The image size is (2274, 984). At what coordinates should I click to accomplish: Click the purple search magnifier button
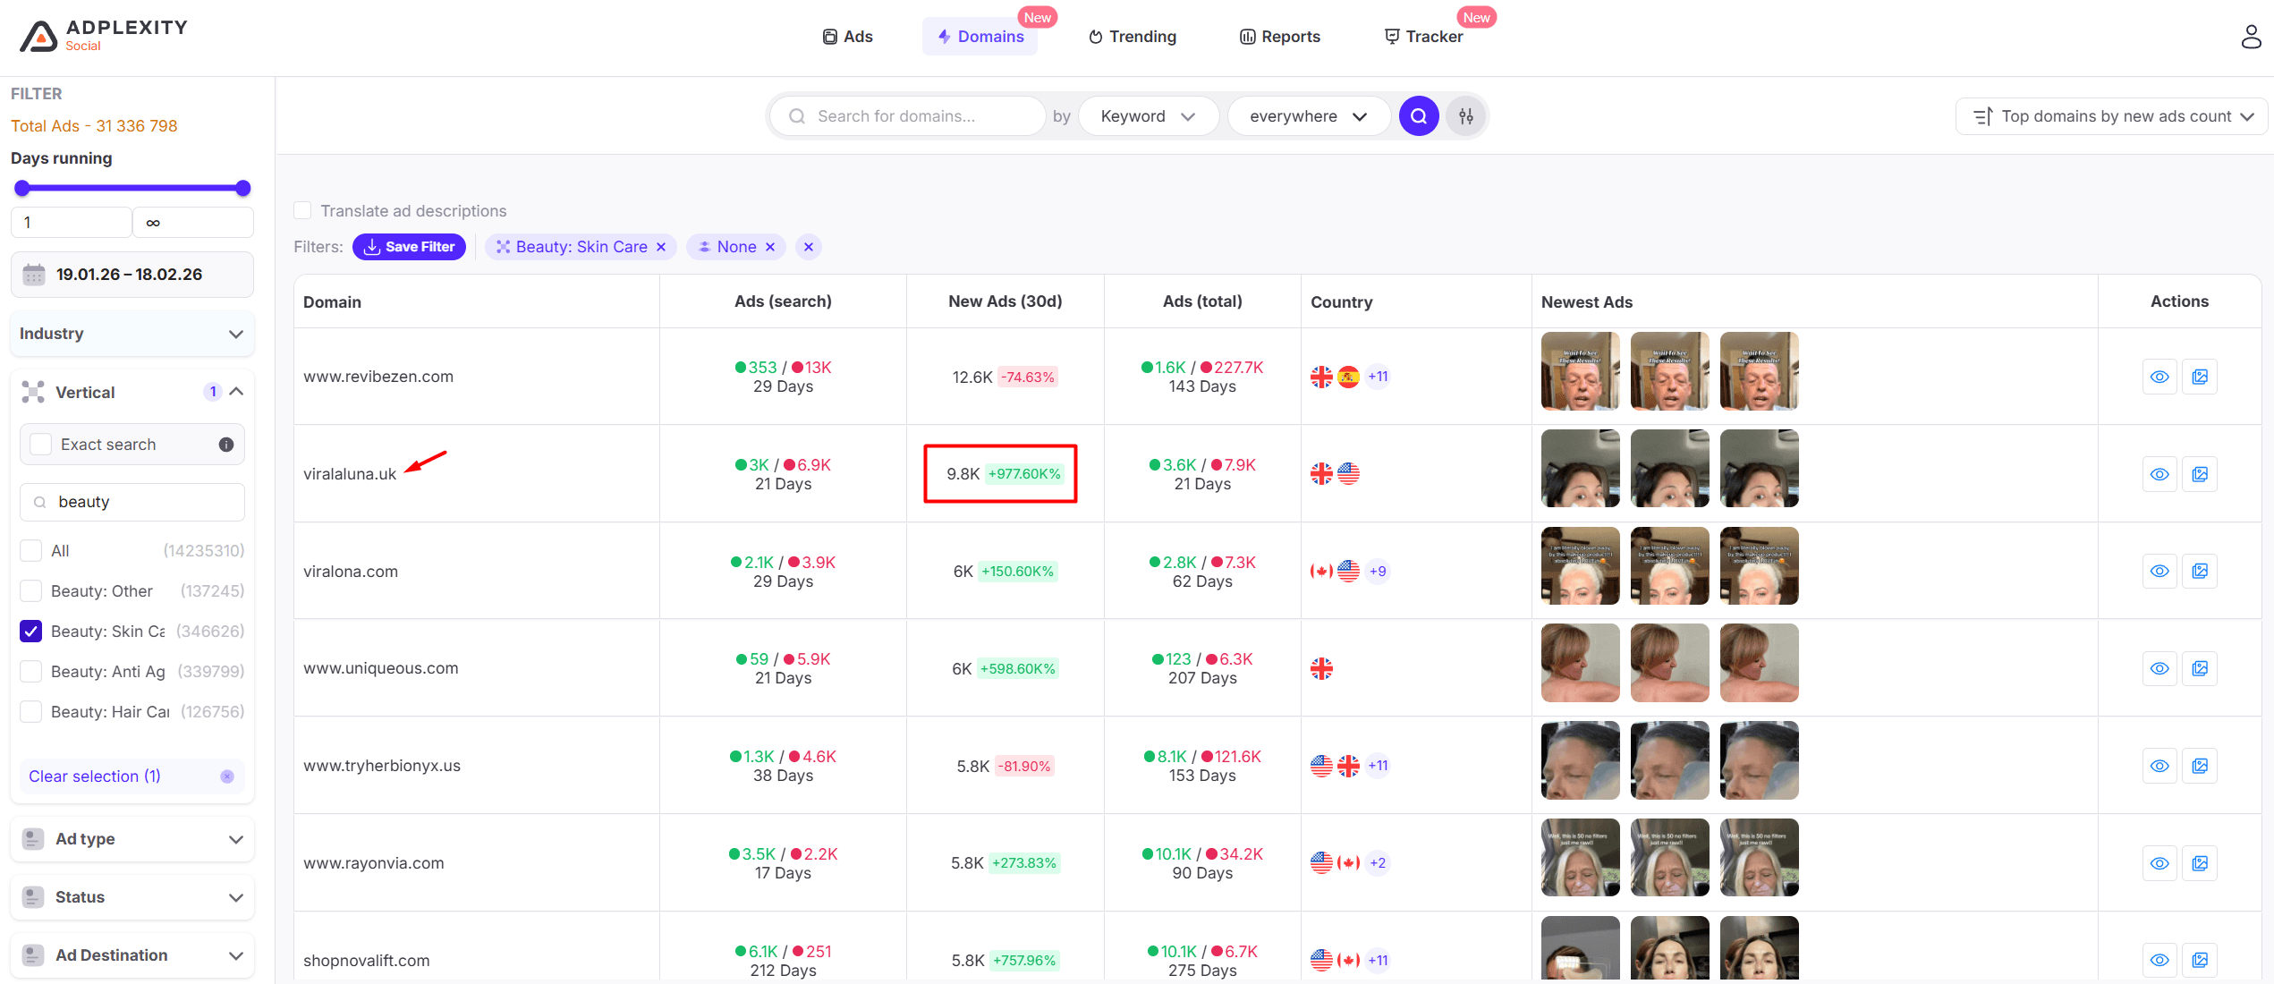1418,116
